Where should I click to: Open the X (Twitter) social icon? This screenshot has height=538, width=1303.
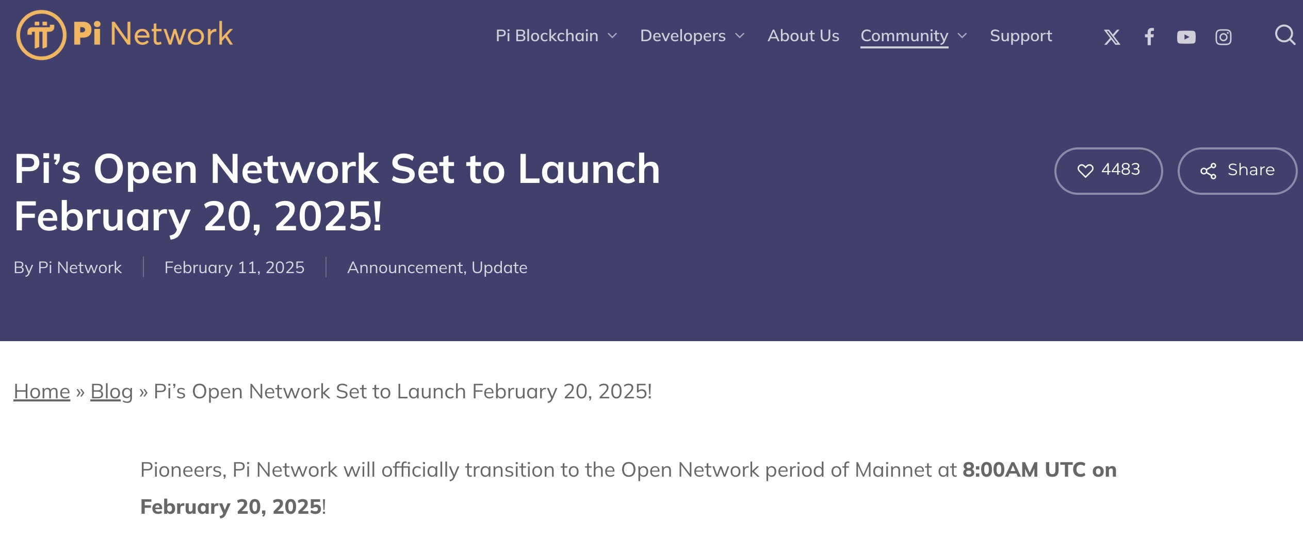tap(1112, 37)
